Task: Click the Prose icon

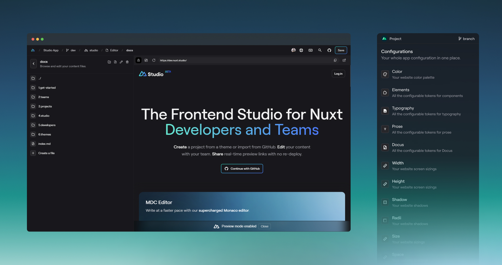Action: click(385, 129)
